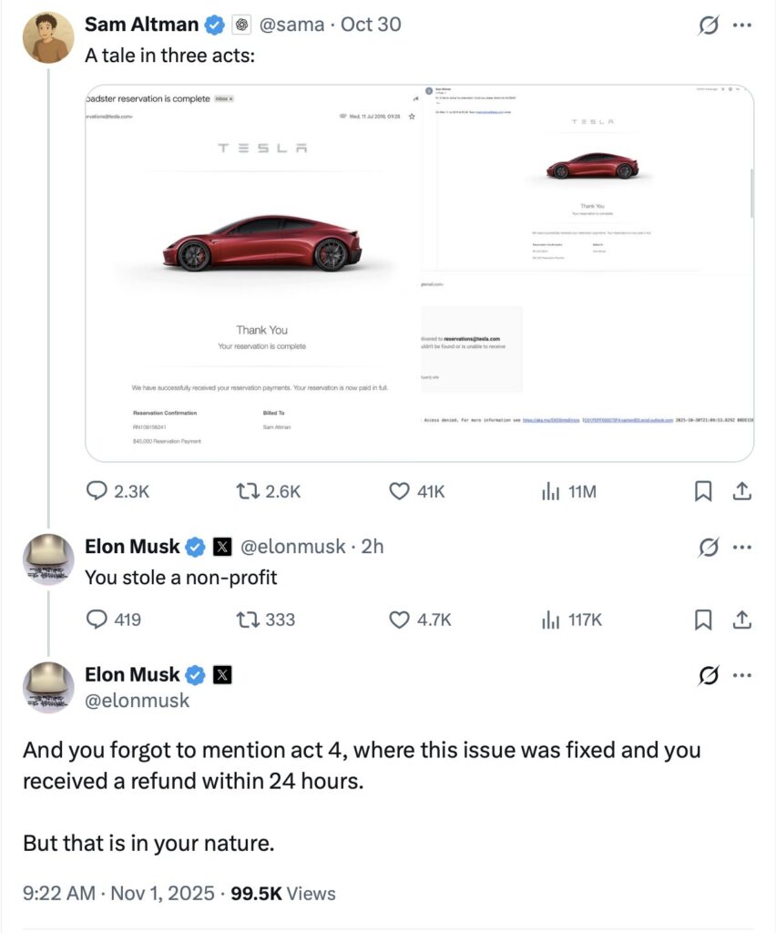This screenshot has width=776, height=933.
Task: Share Sam Altman's tweet
Action: tap(742, 491)
